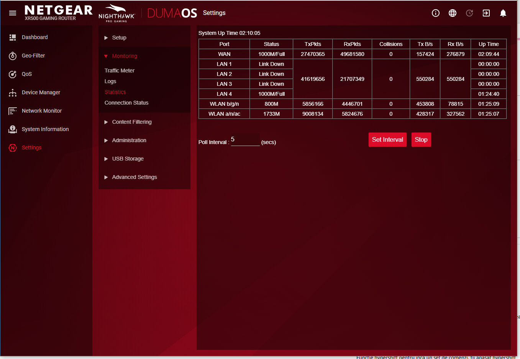Click the information icon in header
Viewport: 520px width, 359px height.
(436, 13)
